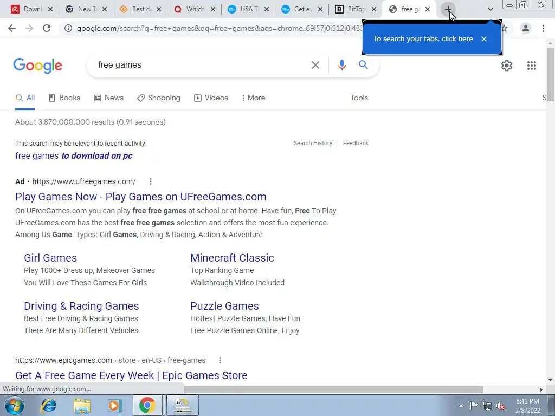Open Google quick settings gear
Image resolution: width=555 pixels, height=416 pixels.
point(507,66)
